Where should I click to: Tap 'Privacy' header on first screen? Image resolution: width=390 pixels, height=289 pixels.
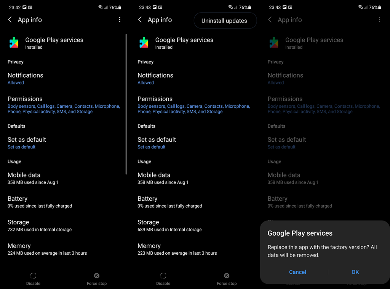coord(15,62)
